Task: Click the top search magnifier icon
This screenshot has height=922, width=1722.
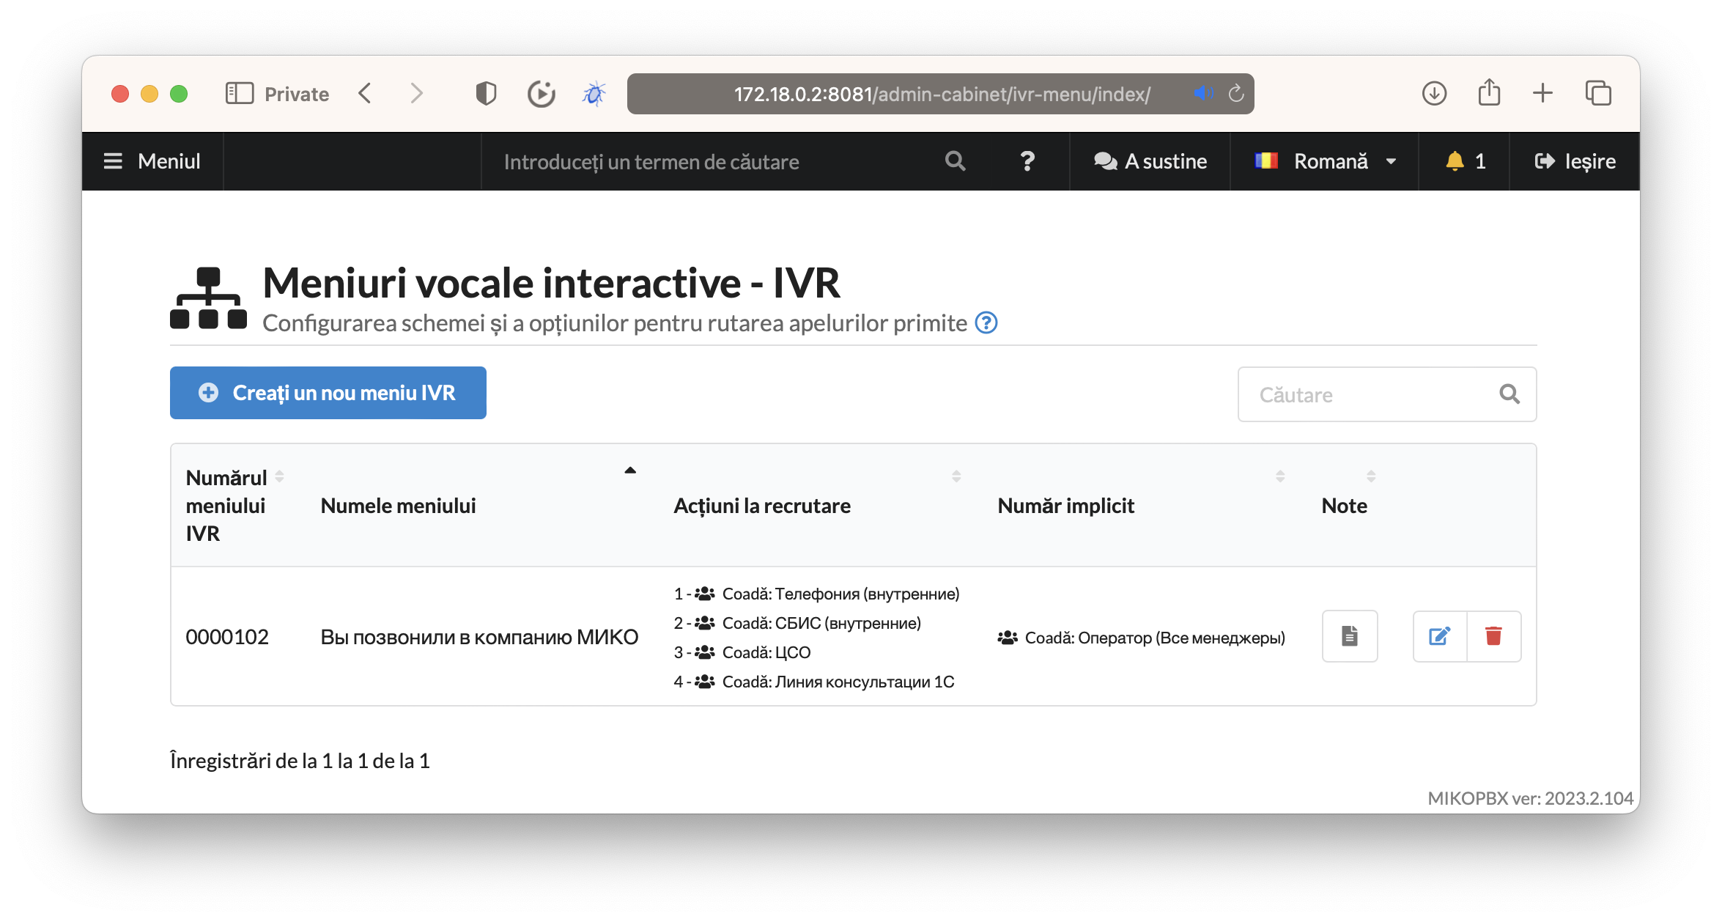Action: coord(955,161)
